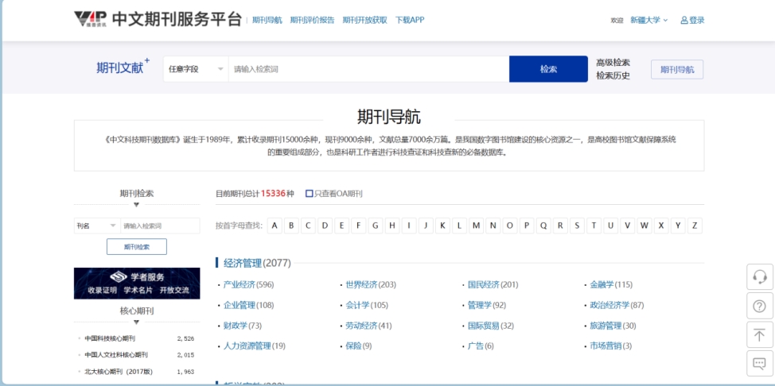The width and height of the screenshot is (775, 386).
Task: Filter journals by letter D
Action: [x=325, y=226]
